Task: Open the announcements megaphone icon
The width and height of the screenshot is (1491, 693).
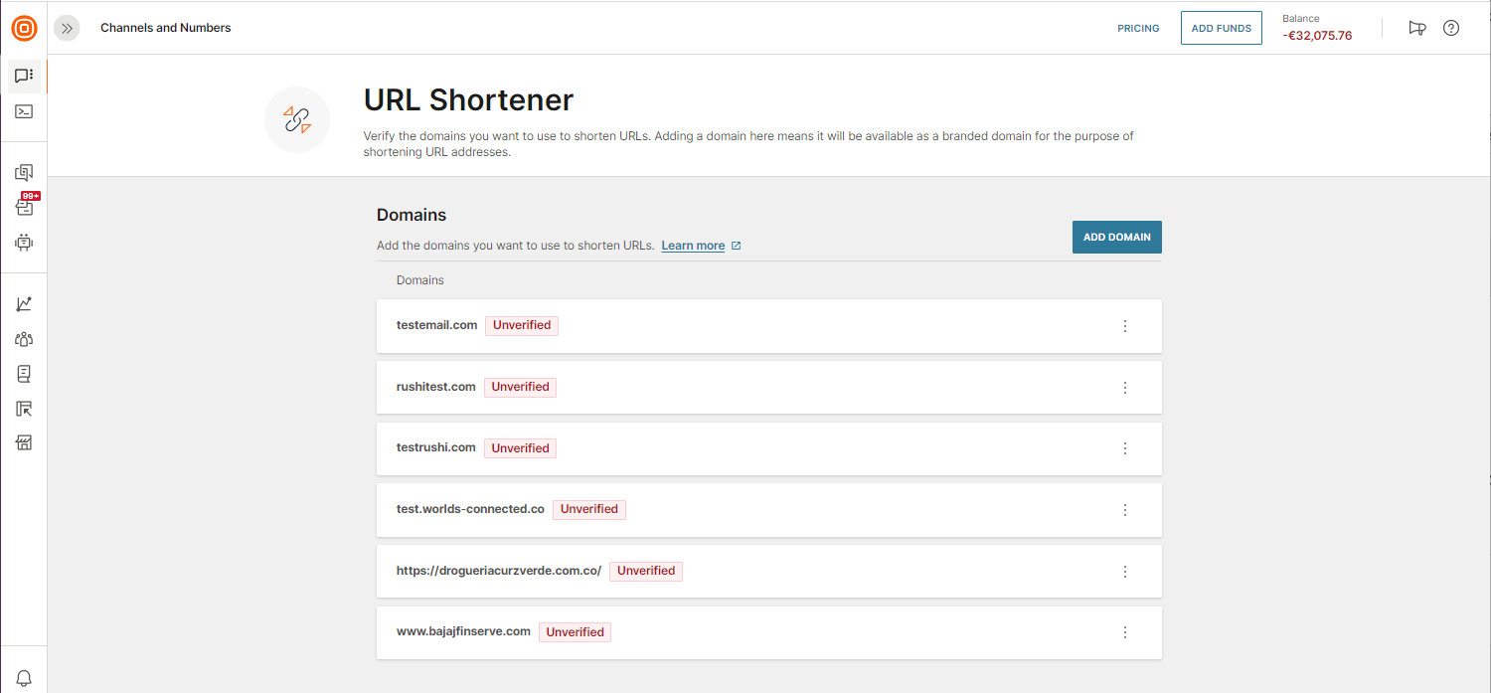Action: pyautogui.click(x=1417, y=28)
